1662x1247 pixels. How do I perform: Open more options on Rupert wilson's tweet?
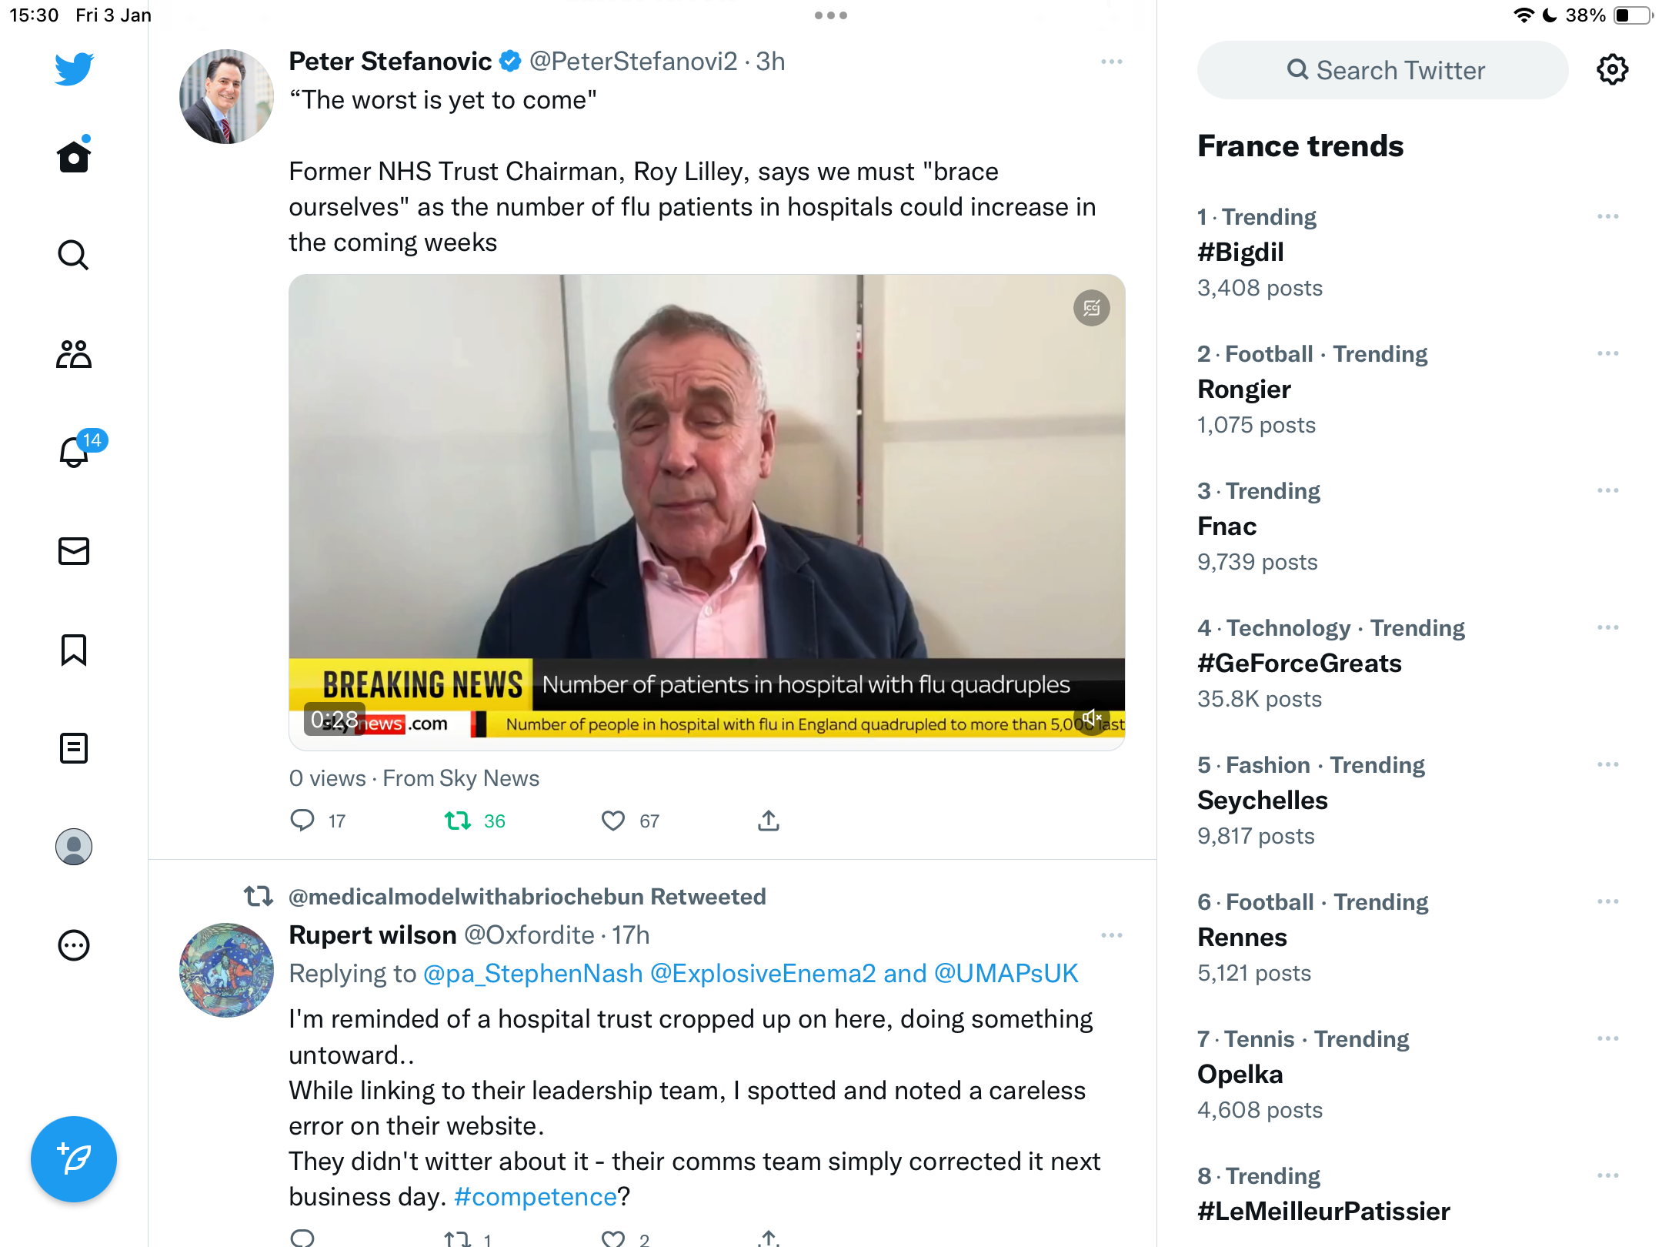point(1112,935)
